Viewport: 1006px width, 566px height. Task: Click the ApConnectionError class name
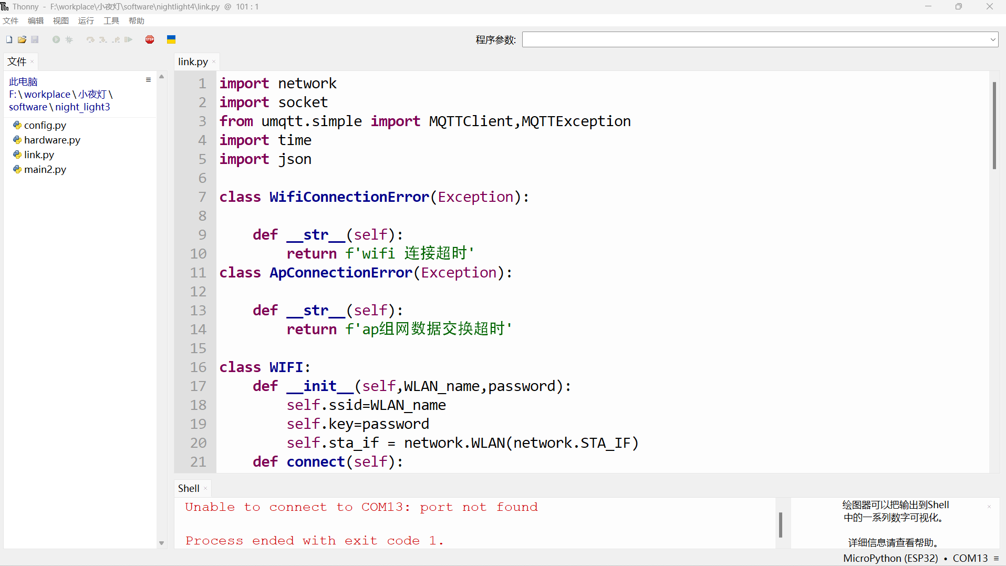click(x=341, y=273)
